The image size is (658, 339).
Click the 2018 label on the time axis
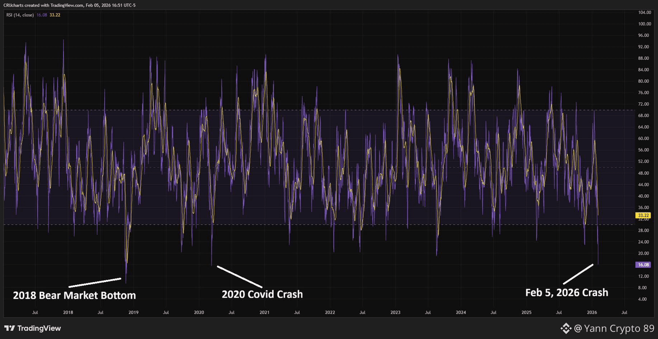[x=68, y=312]
